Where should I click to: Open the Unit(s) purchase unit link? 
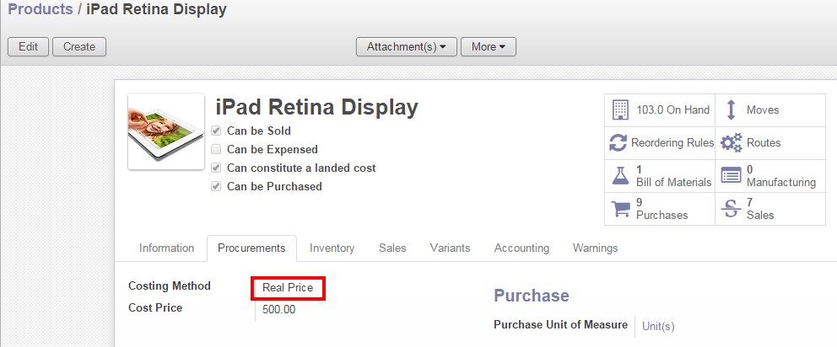pos(658,326)
